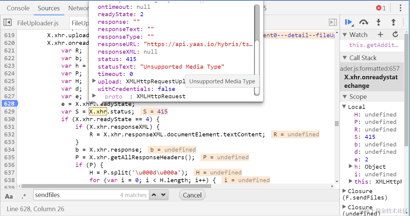Switch to the Sources tab

pyautogui.click(x=49, y=8)
